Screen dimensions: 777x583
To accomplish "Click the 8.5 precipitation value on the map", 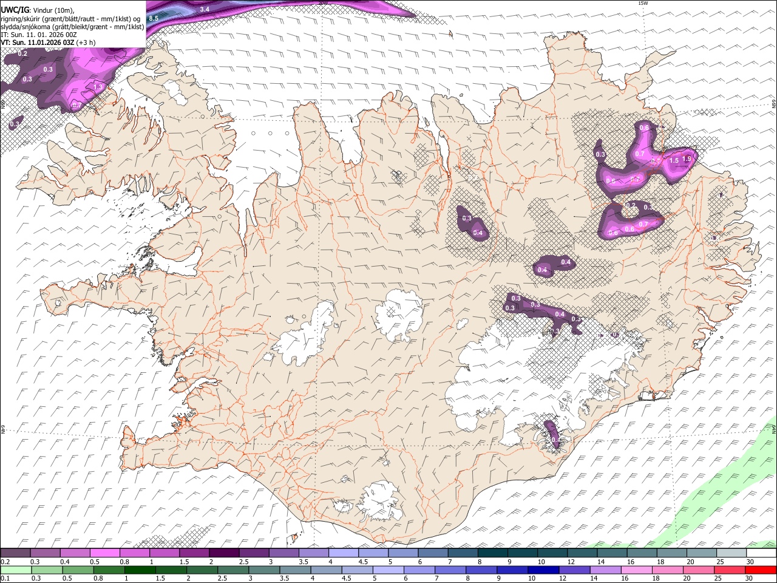I will (x=154, y=19).
